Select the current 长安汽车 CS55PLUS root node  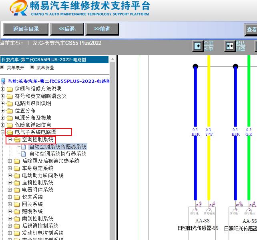58,81
